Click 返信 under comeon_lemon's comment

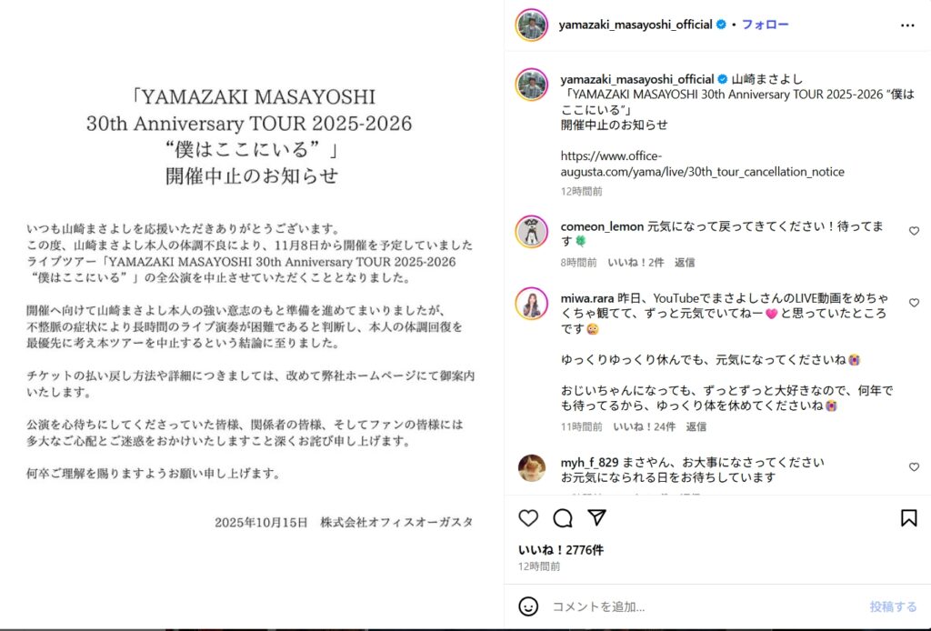[685, 263]
